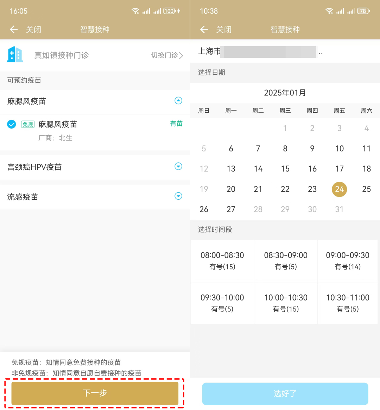Tap the back arrow on right screen

coord(204,30)
